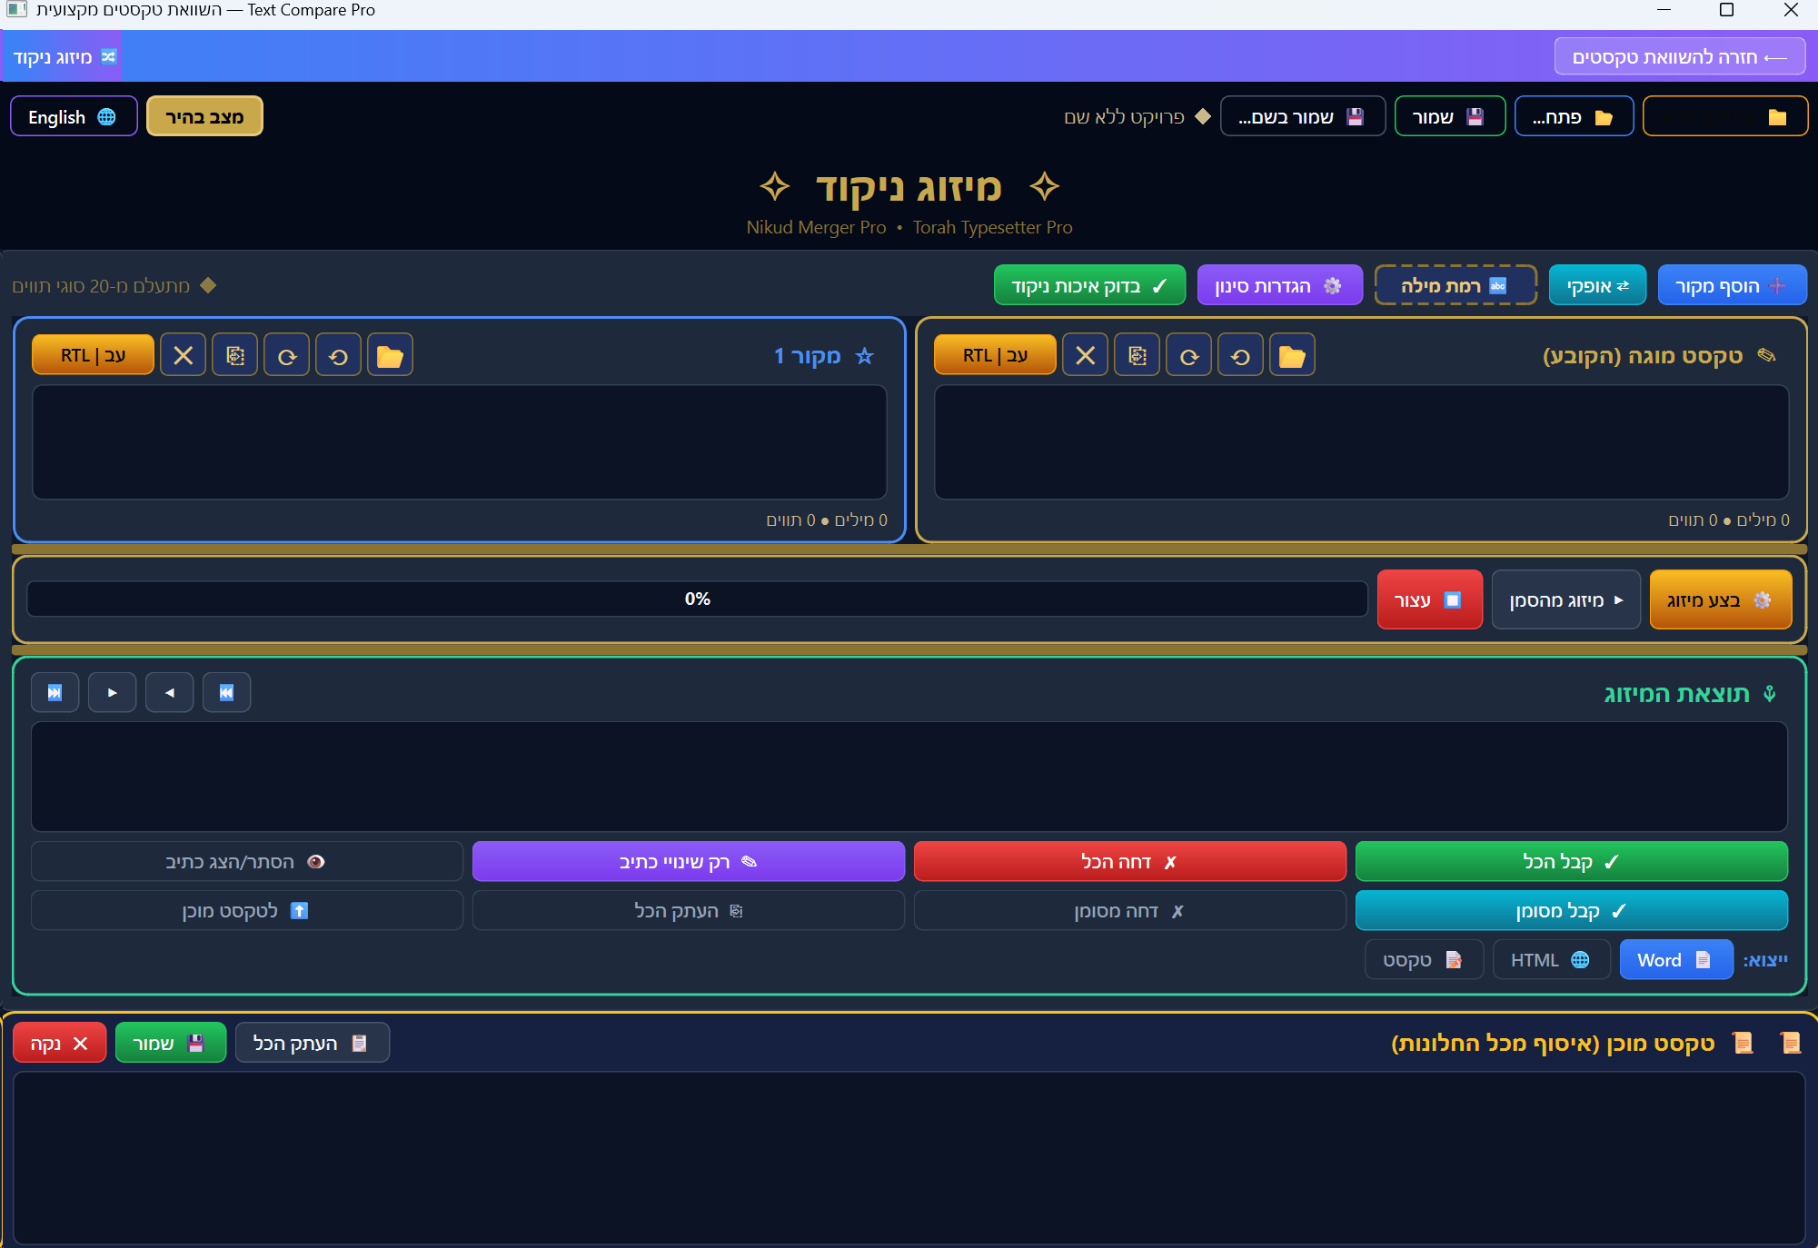The width and height of the screenshot is (1818, 1248).
Task: Click the open folder icon in proofread text panel
Action: tap(1291, 355)
